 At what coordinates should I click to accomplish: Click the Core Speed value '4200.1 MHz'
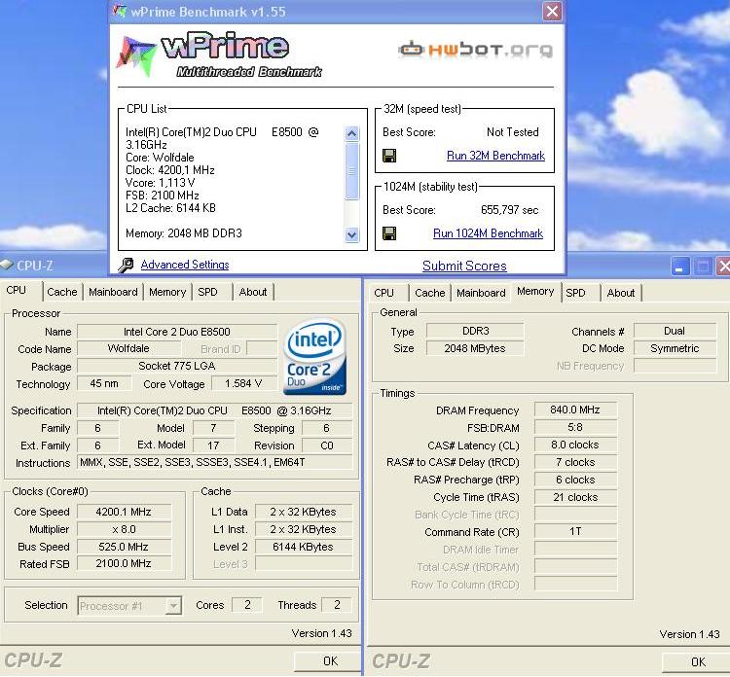pyautogui.click(x=124, y=512)
